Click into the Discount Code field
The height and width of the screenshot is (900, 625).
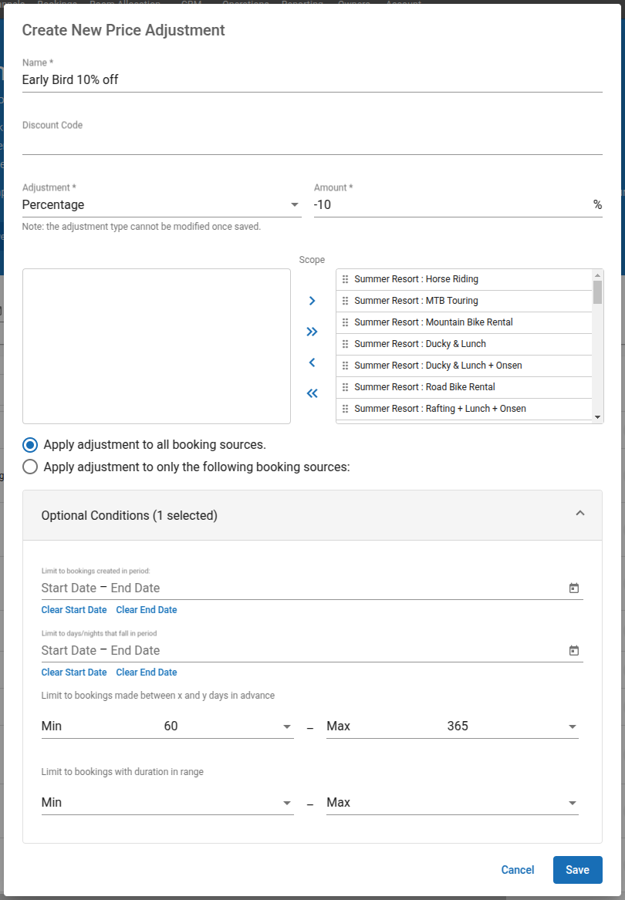[x=312, y=143]
